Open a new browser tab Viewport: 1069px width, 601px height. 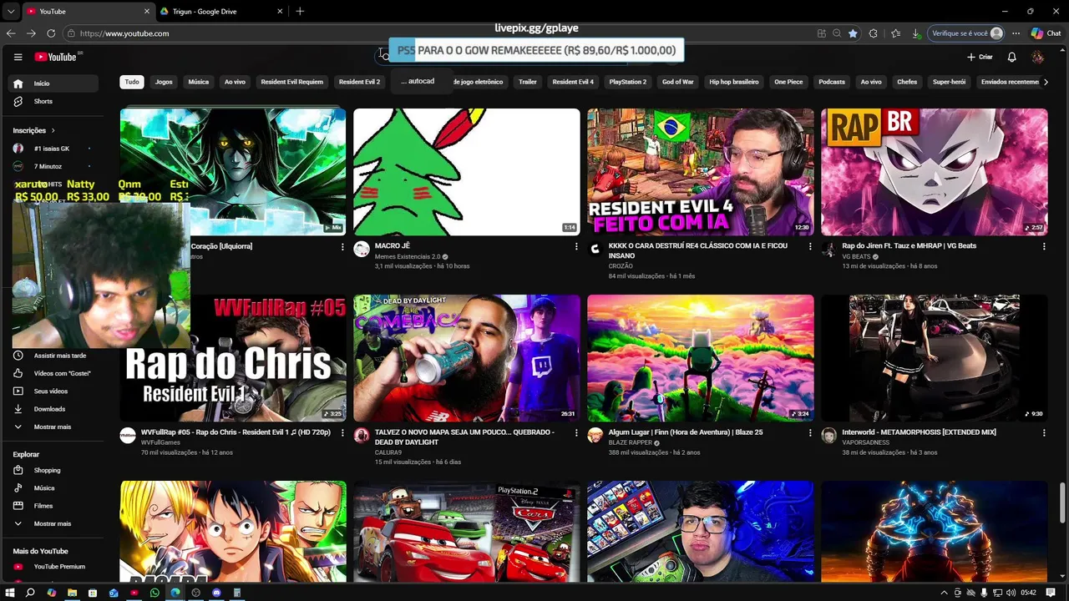coord(300,11)
